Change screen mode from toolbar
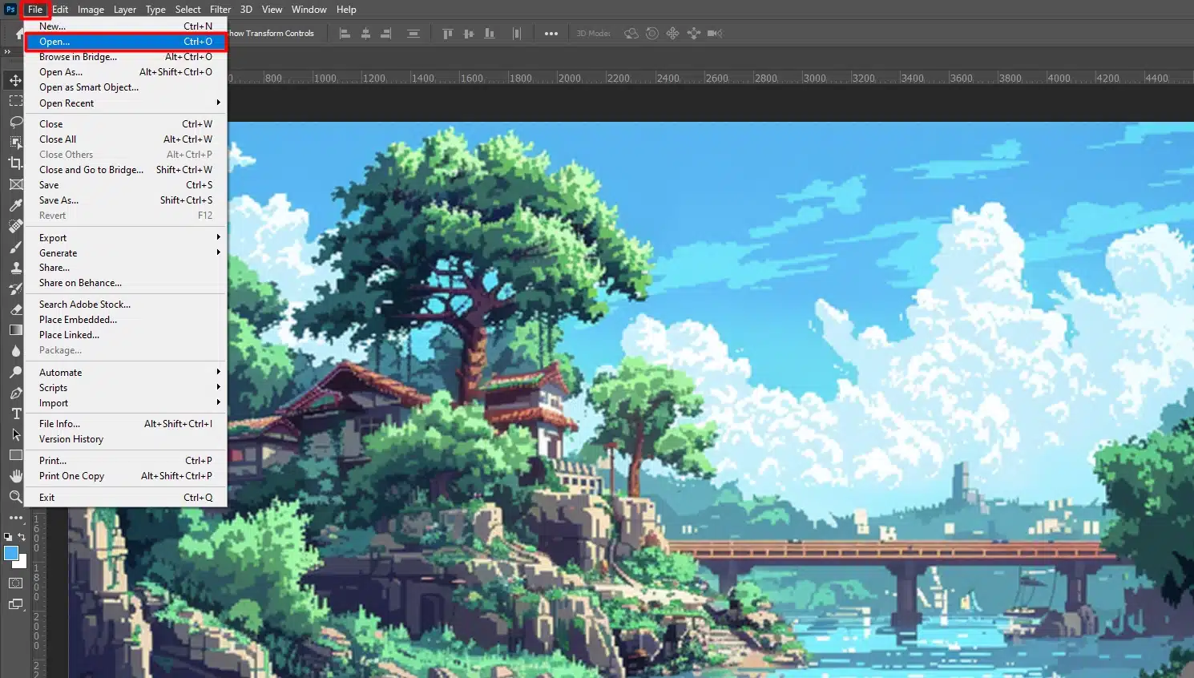This screenshot has width=1194, height=678. 15,604
